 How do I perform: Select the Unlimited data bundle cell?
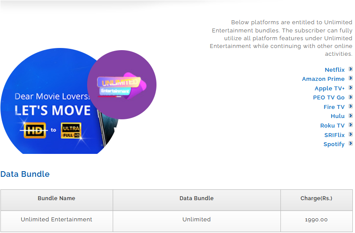click(x=196, y=221)
